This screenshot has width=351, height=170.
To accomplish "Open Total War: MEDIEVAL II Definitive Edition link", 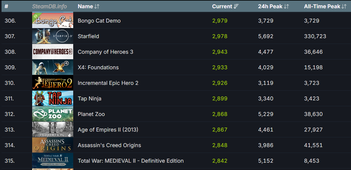I will click(x=130, y=161).
